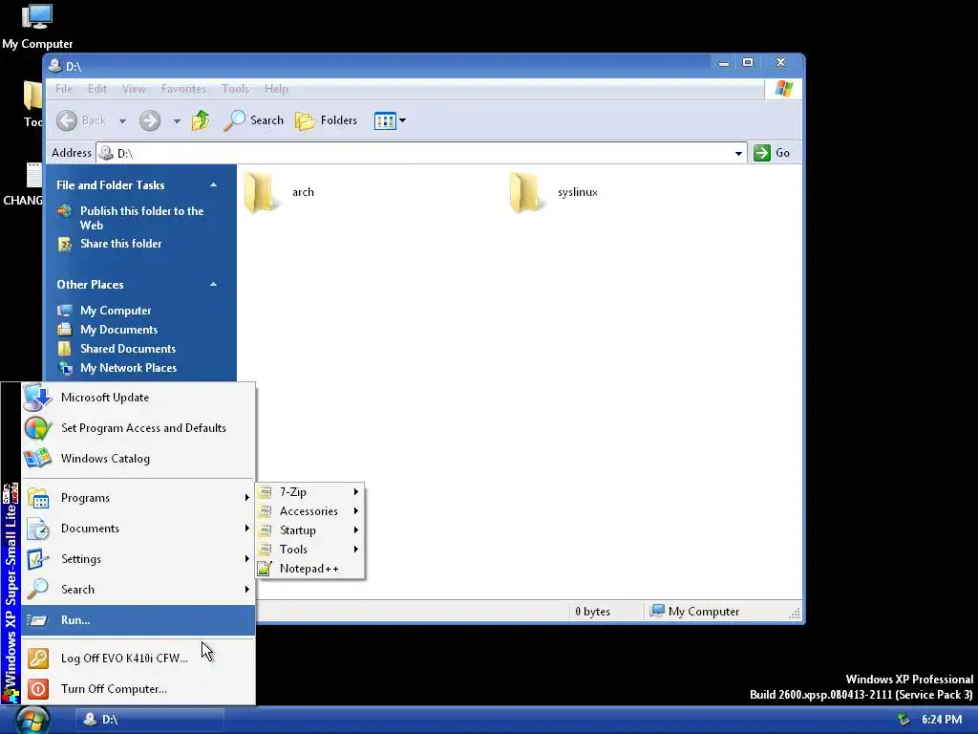The width and height of the screenshot is (978, 734).
Task: Open the Help menu
Action: 276,89
